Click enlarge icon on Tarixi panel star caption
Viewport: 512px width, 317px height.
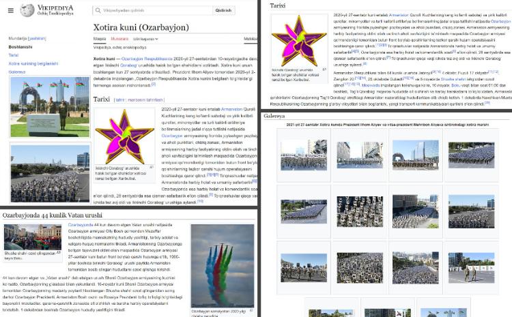(324, 69)
